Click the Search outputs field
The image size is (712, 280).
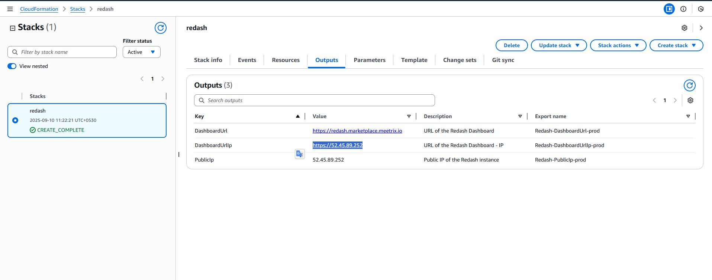(x=315, y=100)
